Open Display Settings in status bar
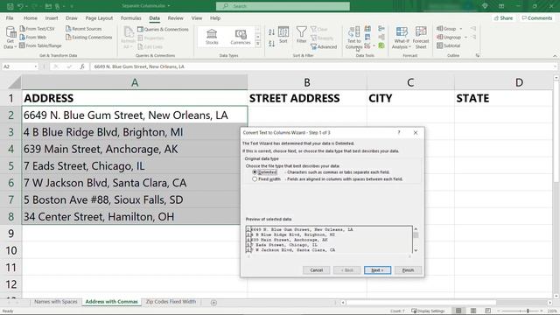 tap(428, 311)
